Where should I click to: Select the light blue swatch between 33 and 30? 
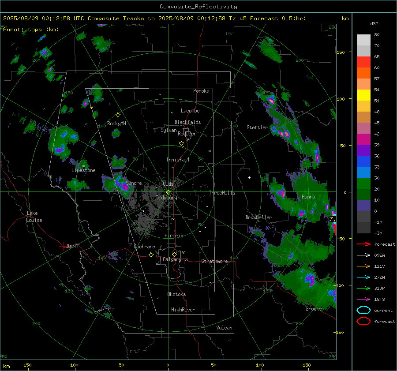363,172
